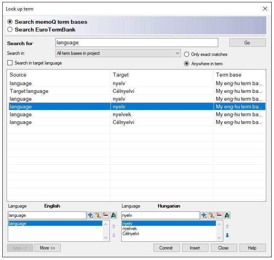
Task: Expand details with the More >> button
Action: 48,248
